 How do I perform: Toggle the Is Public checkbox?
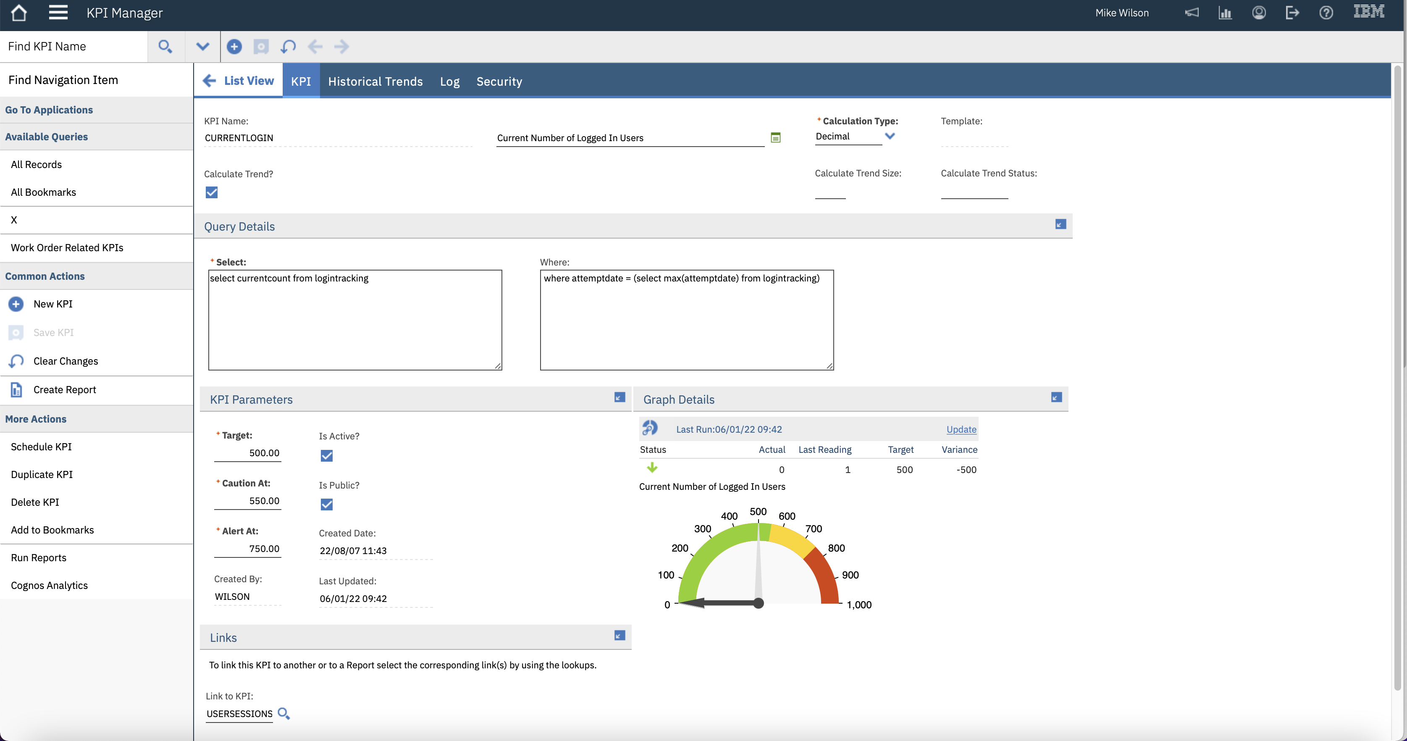click(x=327, y=505)
